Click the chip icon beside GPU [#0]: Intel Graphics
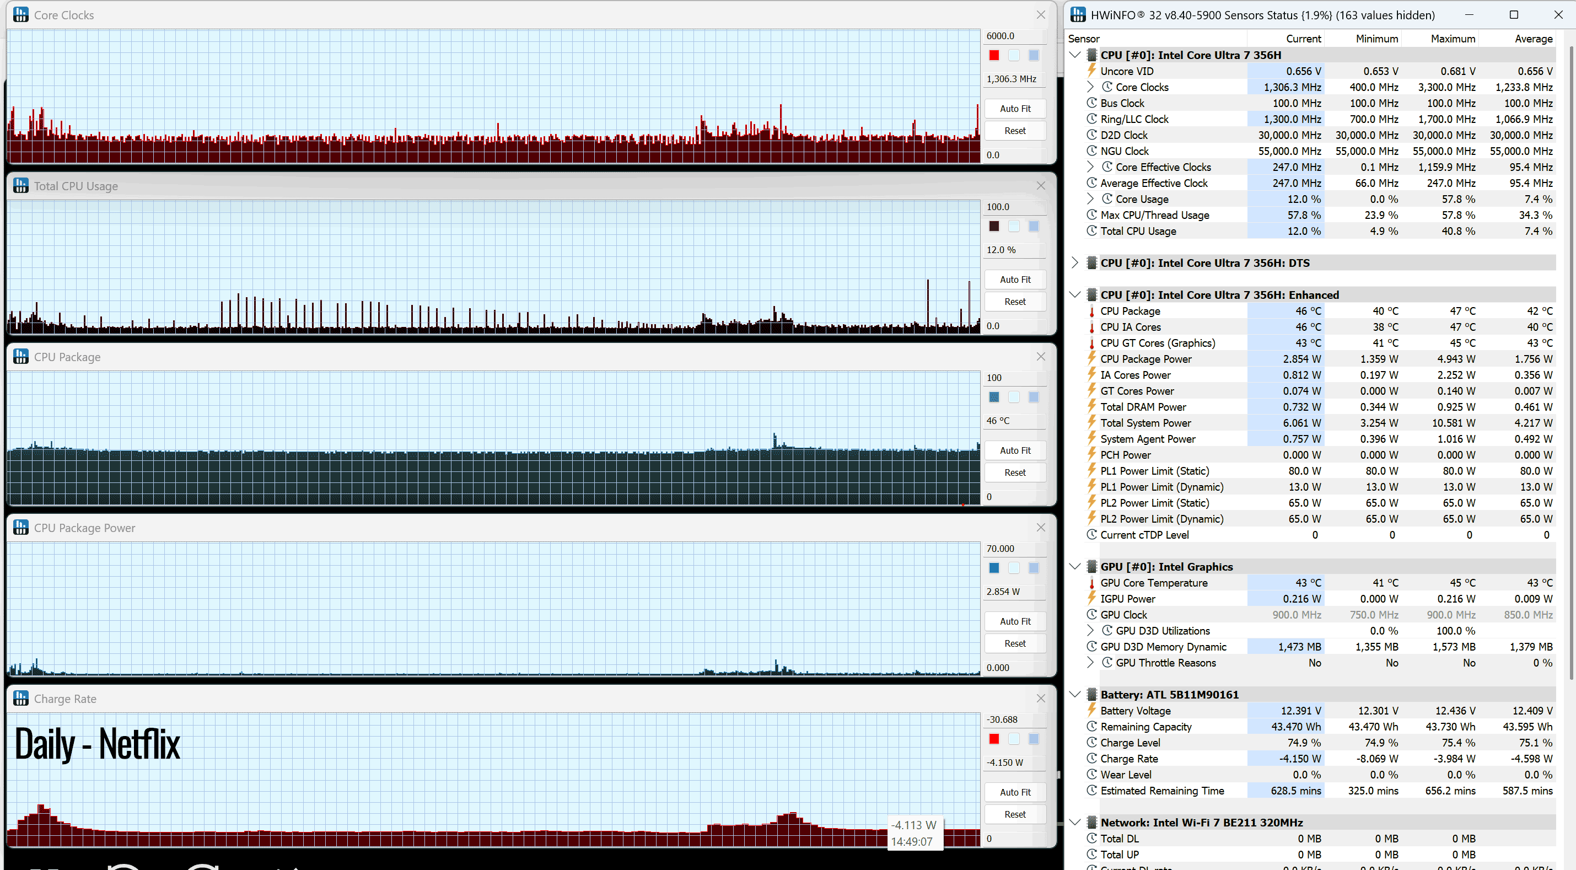Screen dimensions: 1576x870 point(1091,567)
